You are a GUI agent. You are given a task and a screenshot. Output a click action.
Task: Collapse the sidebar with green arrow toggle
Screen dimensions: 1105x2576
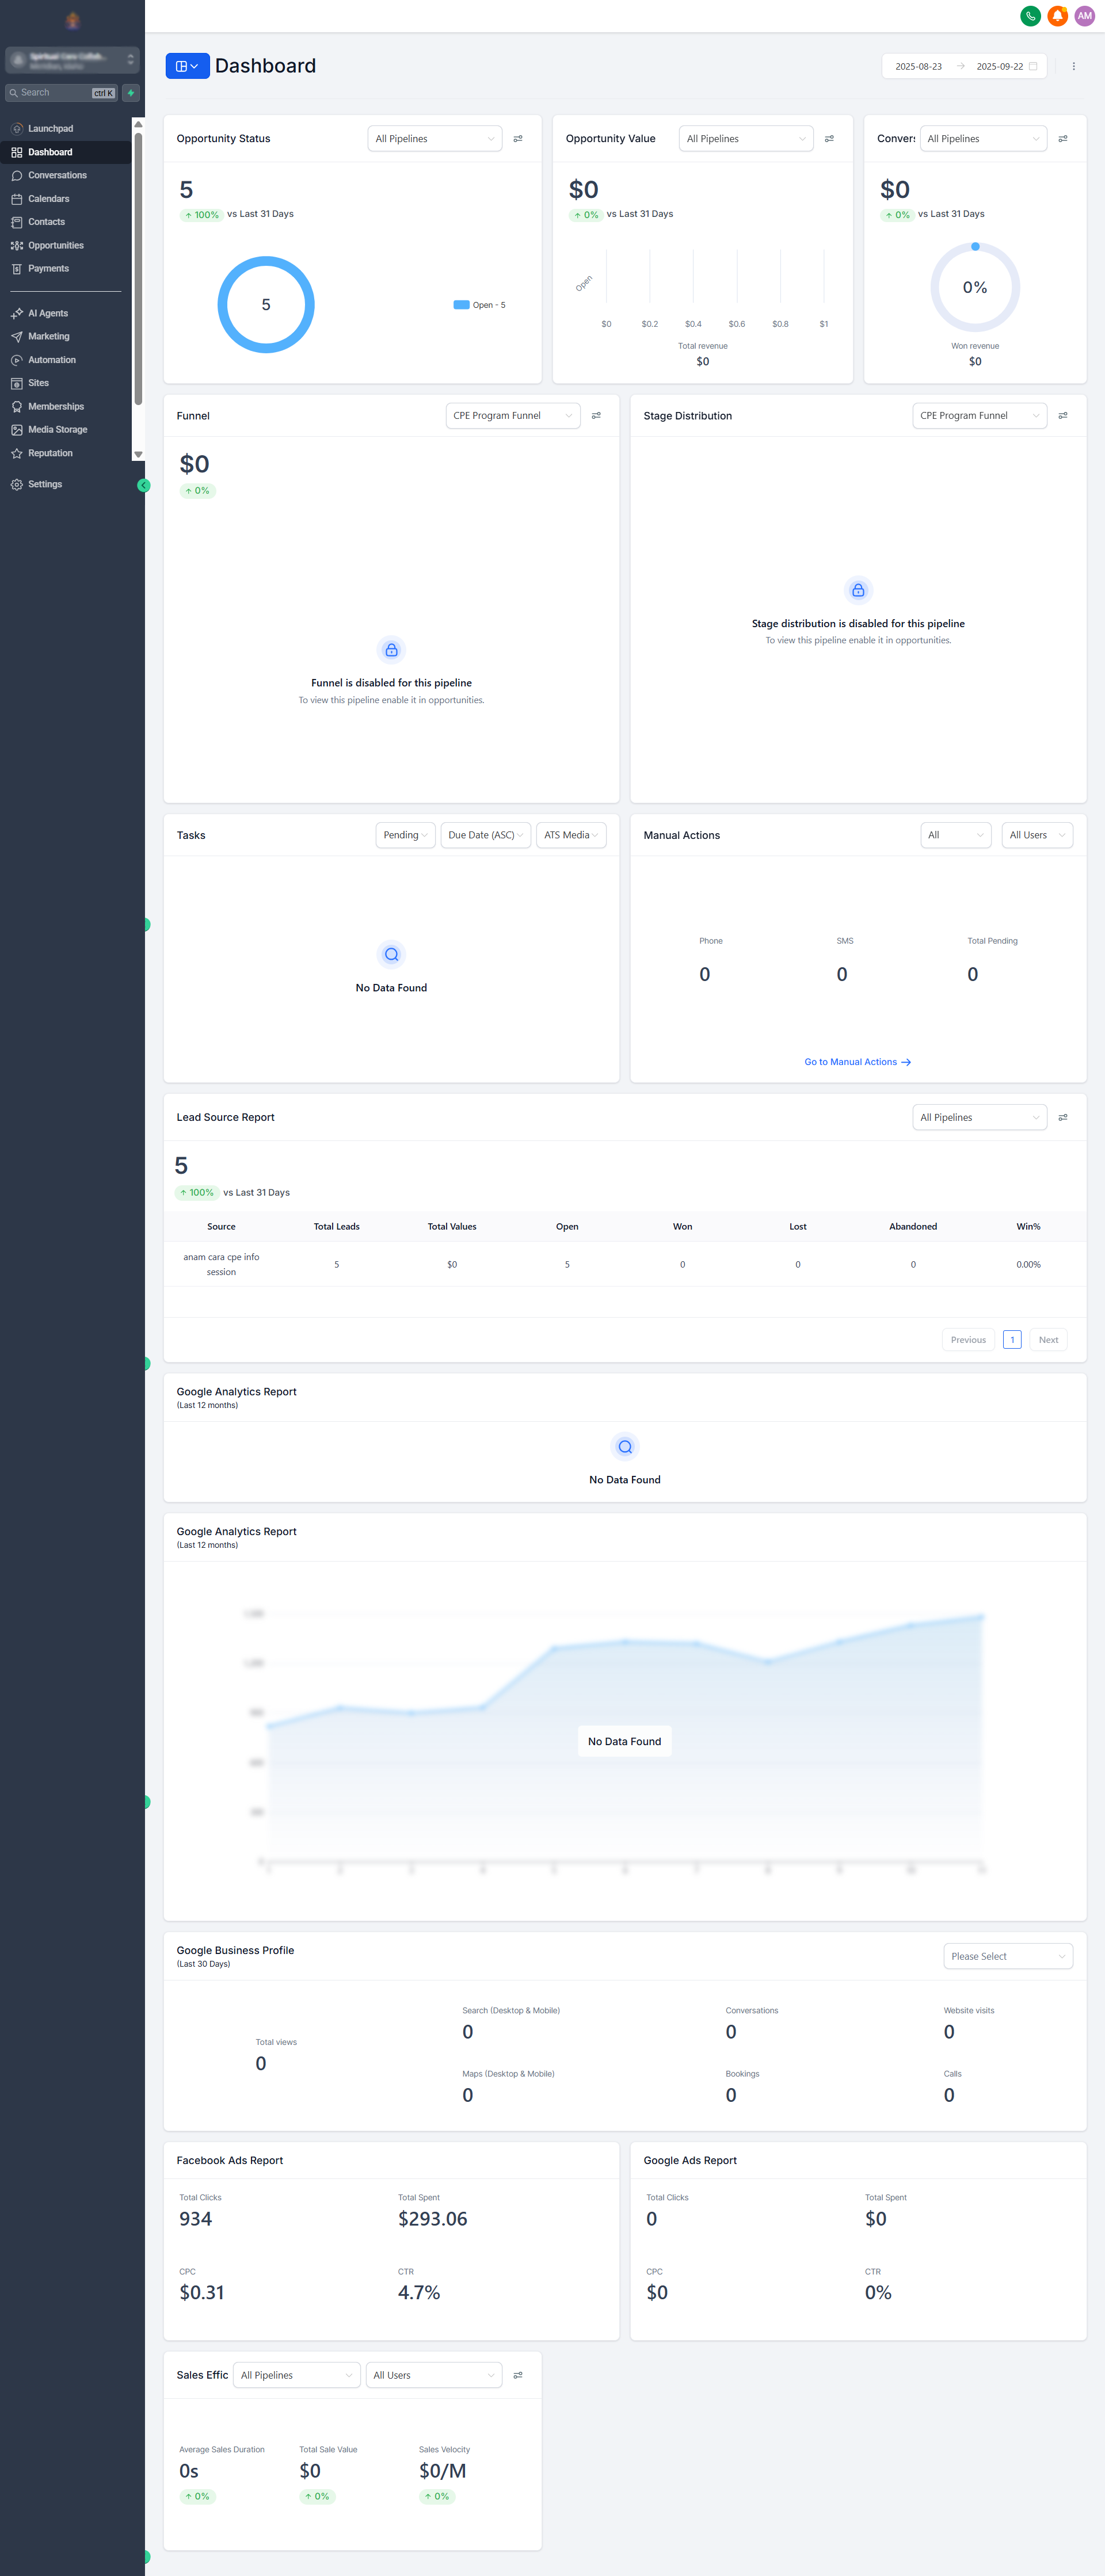(143, 485)
